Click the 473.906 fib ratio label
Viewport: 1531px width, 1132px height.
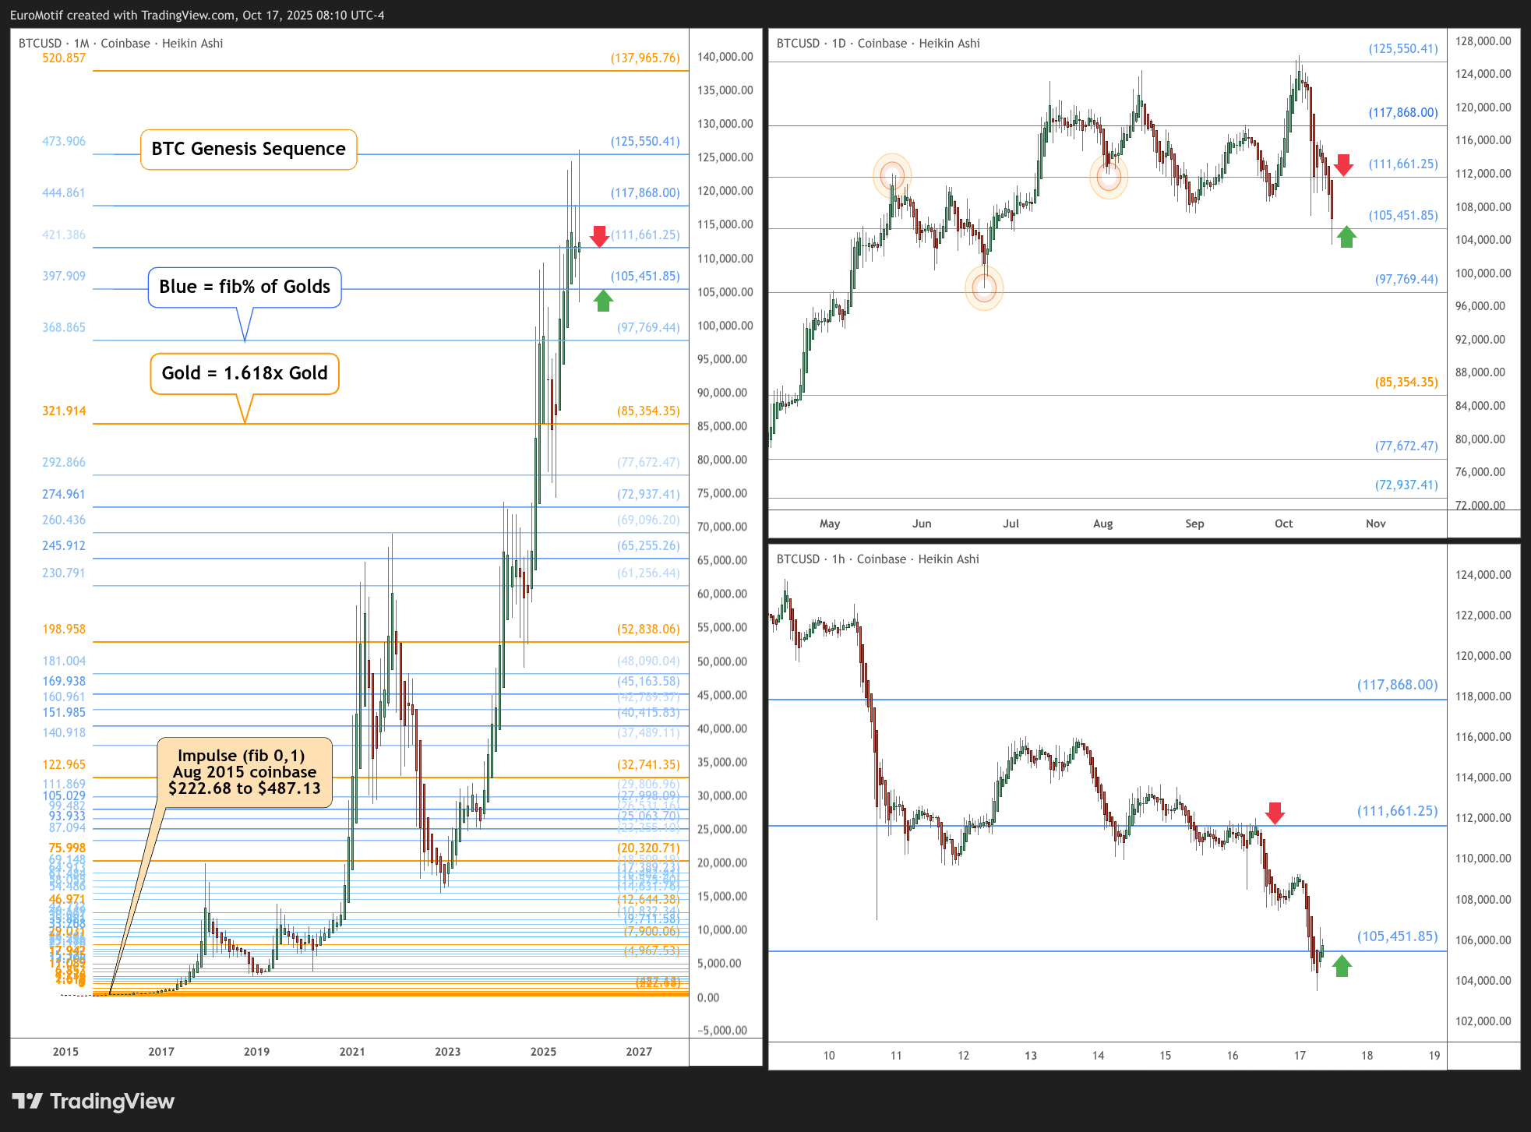click(64, 141)
